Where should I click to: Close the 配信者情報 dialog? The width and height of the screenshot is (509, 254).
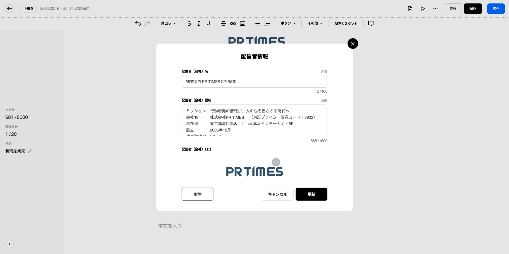(x=353, y=44)
